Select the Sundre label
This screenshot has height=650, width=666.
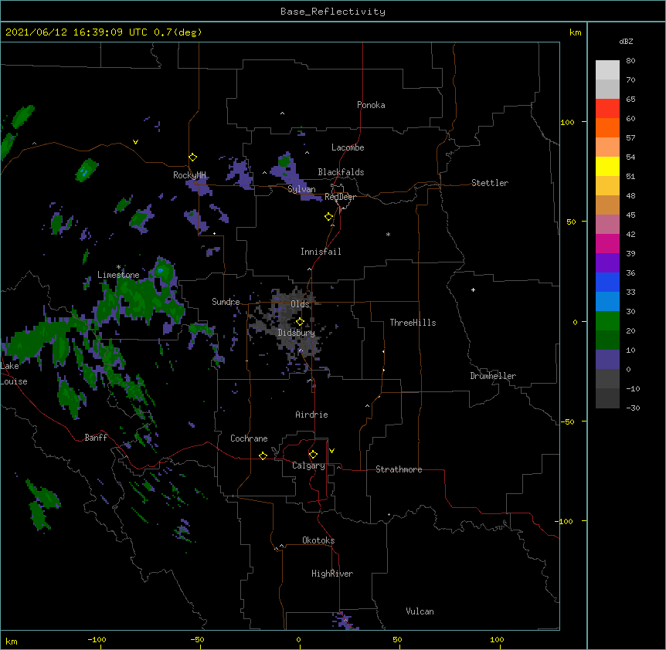226,302
